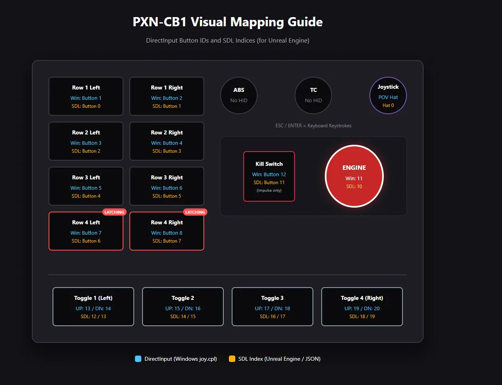The height and width of the screenshot is (385, 502).
Task: Click 'SDL: 16 / 17' text
Action: [x=272, y=317]
